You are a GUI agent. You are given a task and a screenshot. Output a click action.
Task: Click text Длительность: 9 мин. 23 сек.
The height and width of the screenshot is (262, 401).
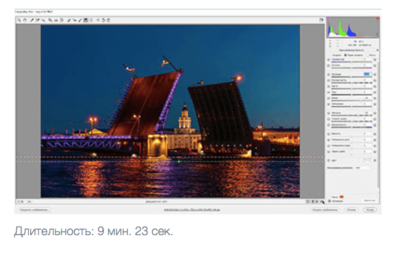tap(94, 231)
